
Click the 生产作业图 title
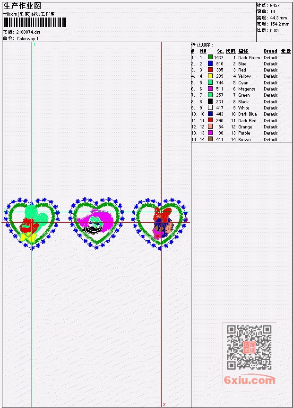point(22,6)
